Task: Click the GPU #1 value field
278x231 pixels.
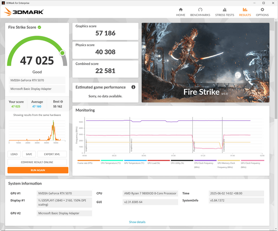Action: click(64, 193)
